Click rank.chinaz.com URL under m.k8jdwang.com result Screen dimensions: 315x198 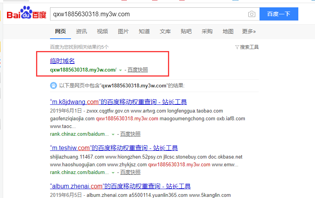point(80,134)
